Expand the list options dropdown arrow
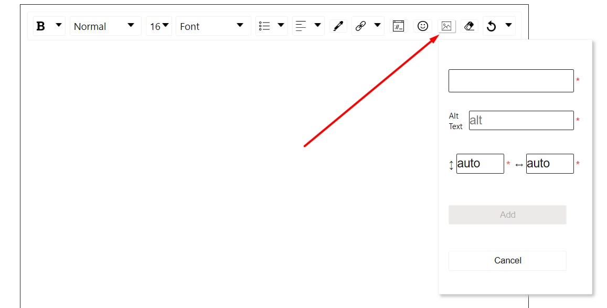The height and width of the screenshot is (308, 607). click(281, 25)
